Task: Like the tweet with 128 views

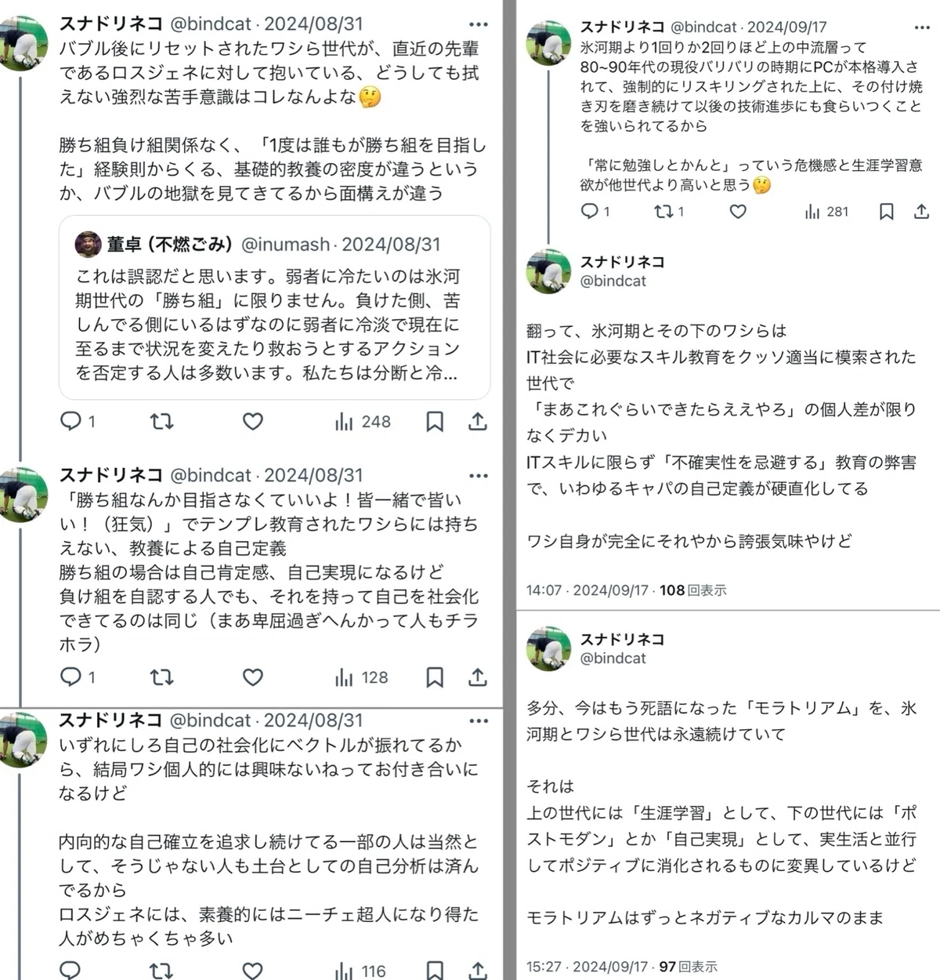Action: coord(252,677)
